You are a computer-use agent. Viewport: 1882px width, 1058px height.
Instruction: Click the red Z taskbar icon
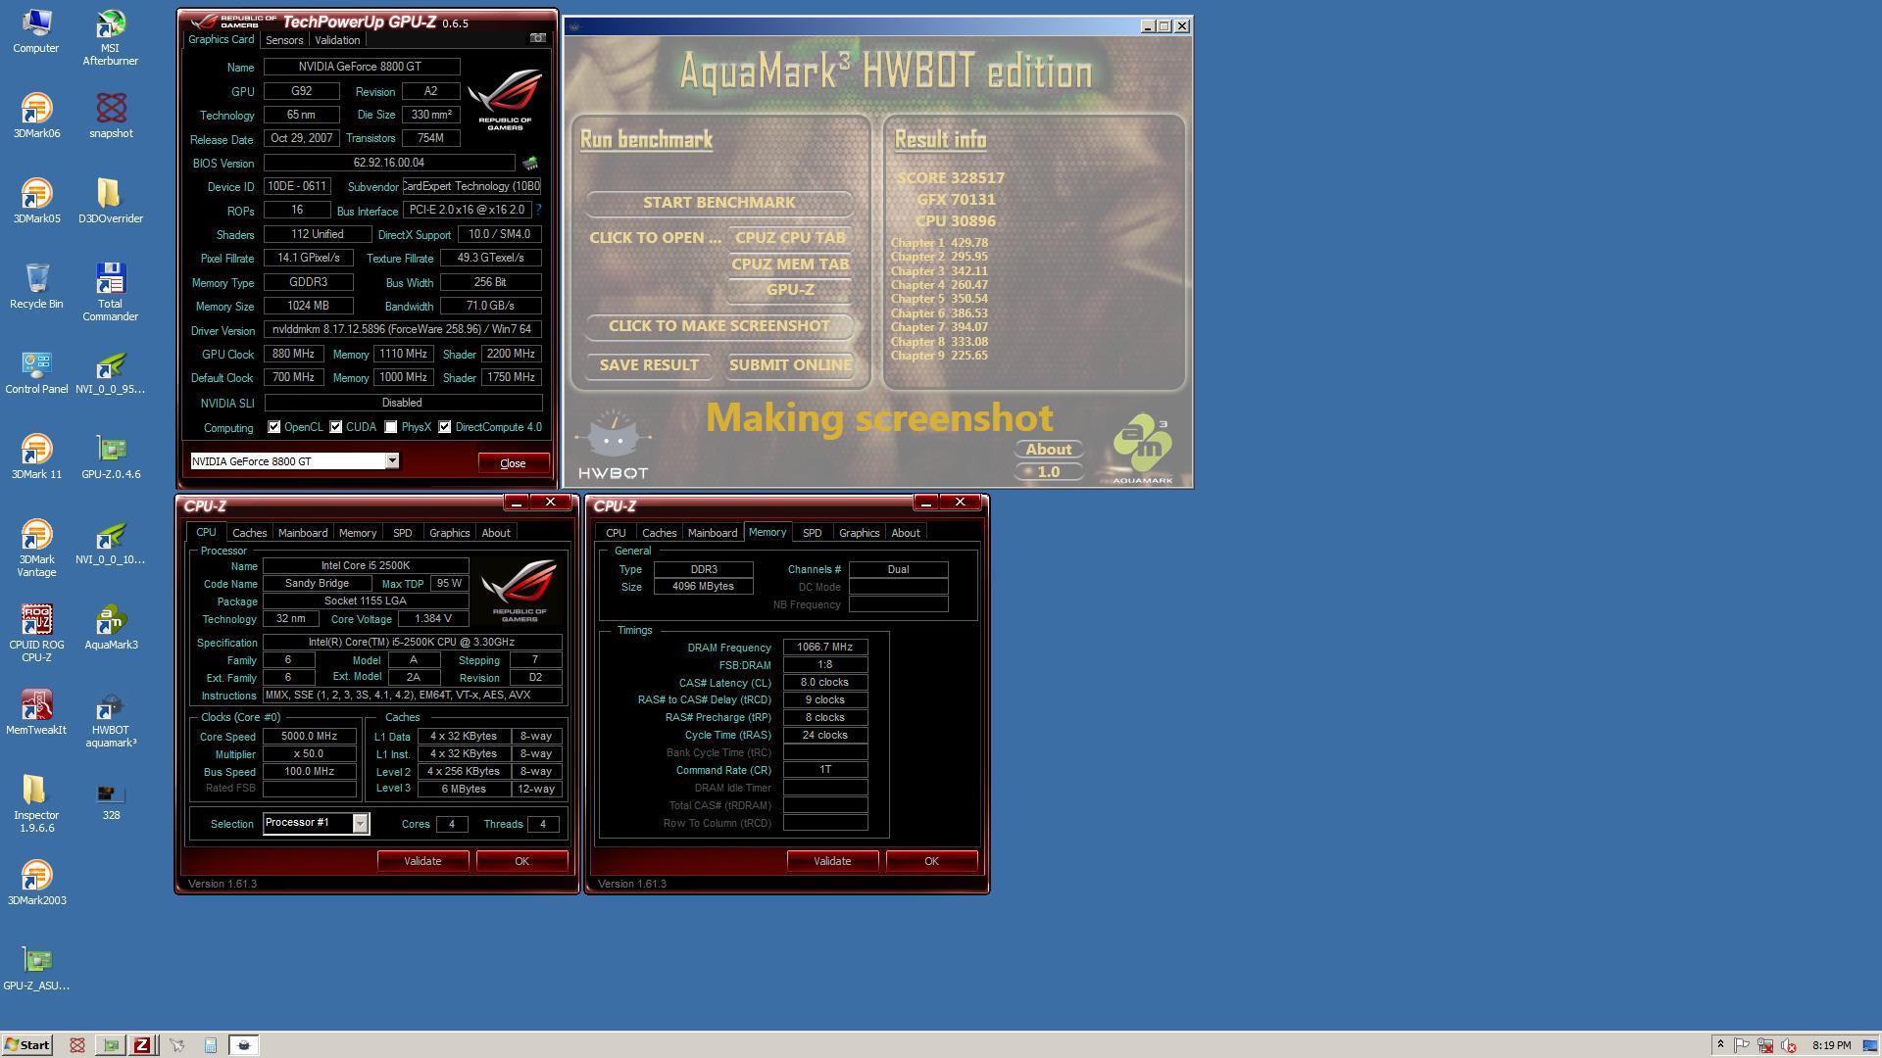click(142, 1045)
